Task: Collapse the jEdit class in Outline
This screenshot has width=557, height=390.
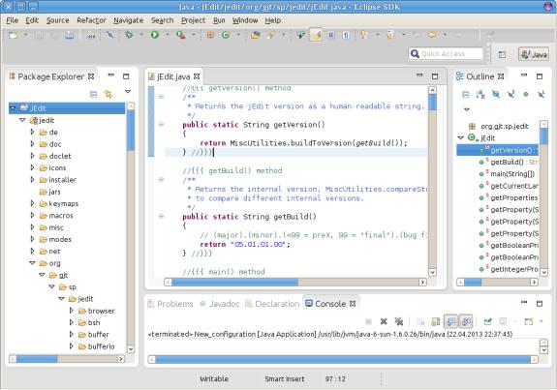Action: point(461,137)
